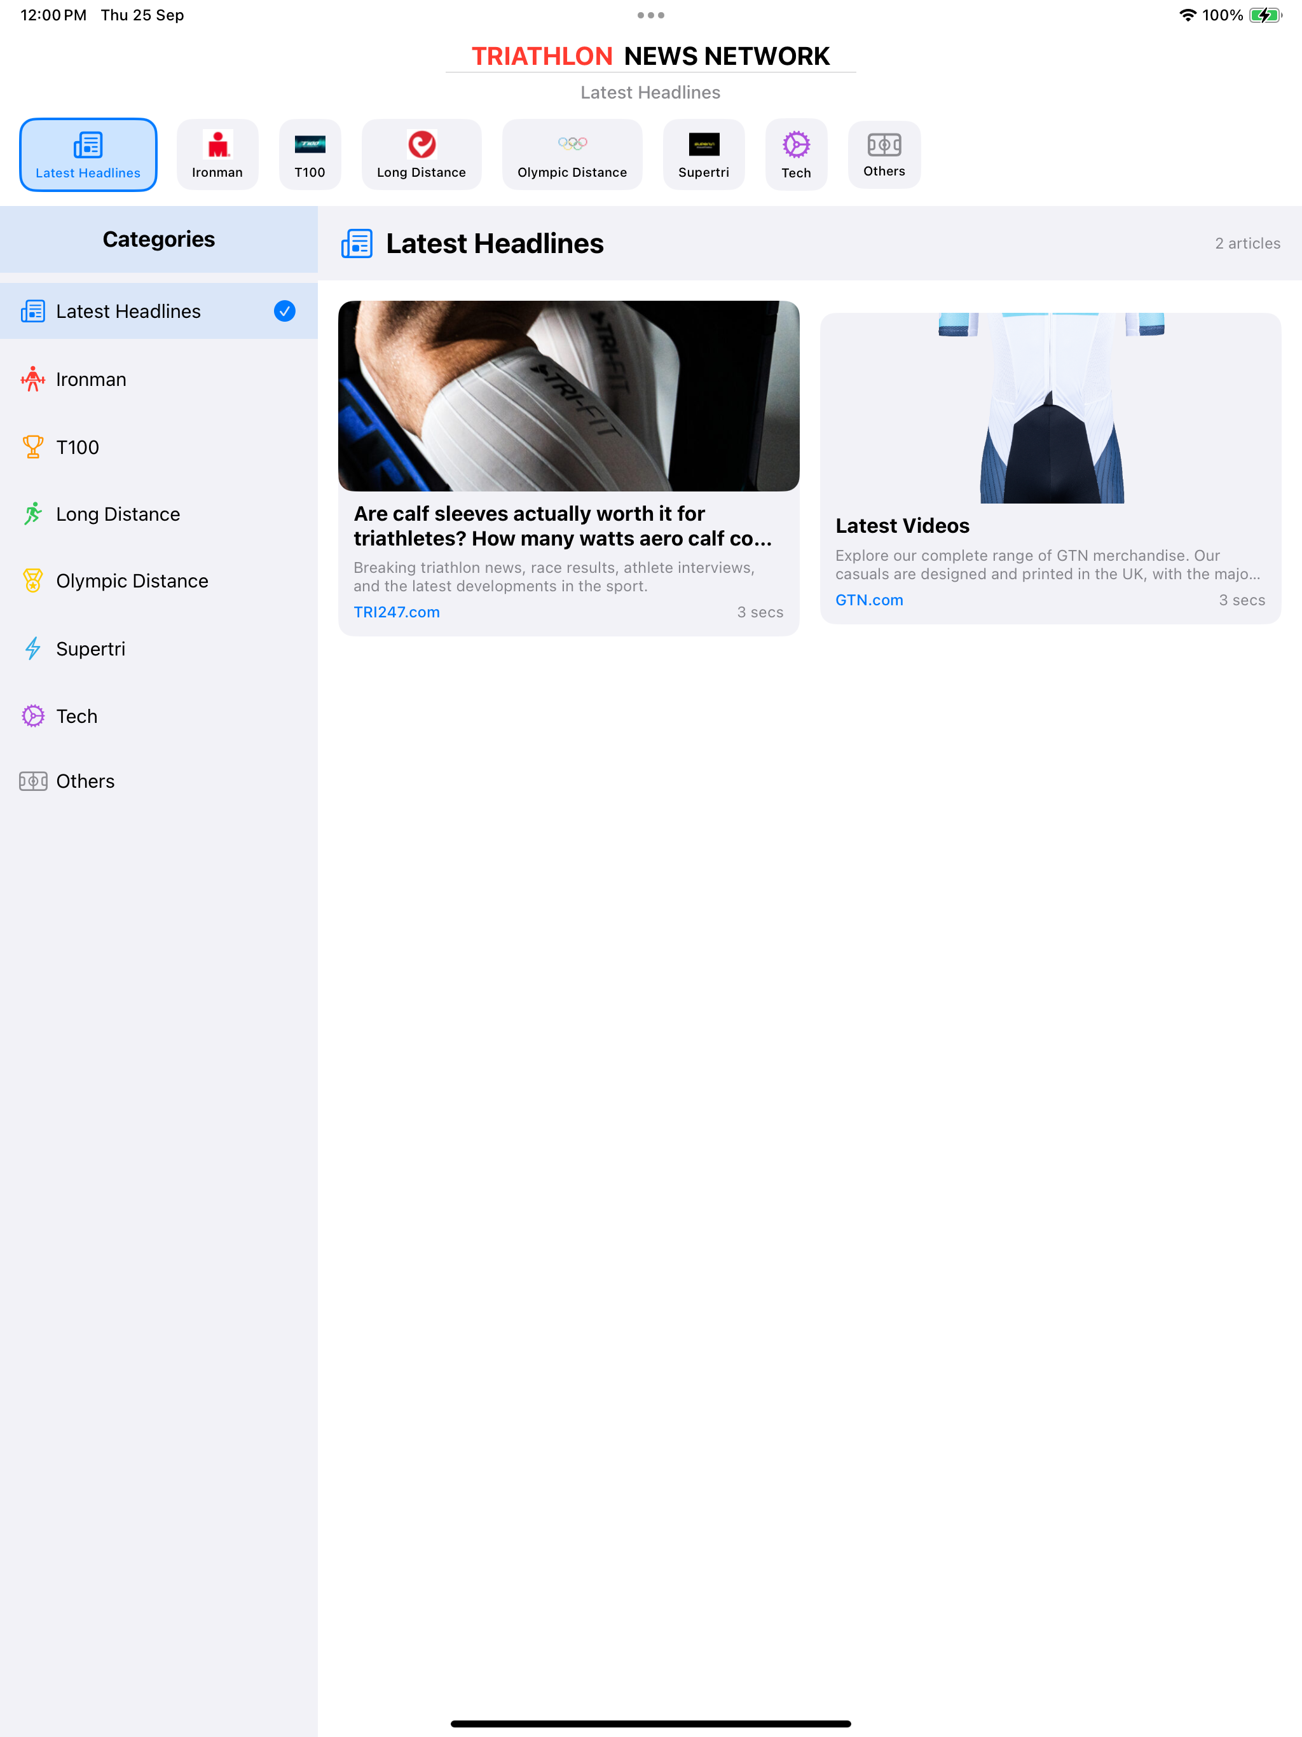Click the field icon in sidebar Others row
The width and height of the screenshot is (1302, 1737).
[x=33, y=781]
